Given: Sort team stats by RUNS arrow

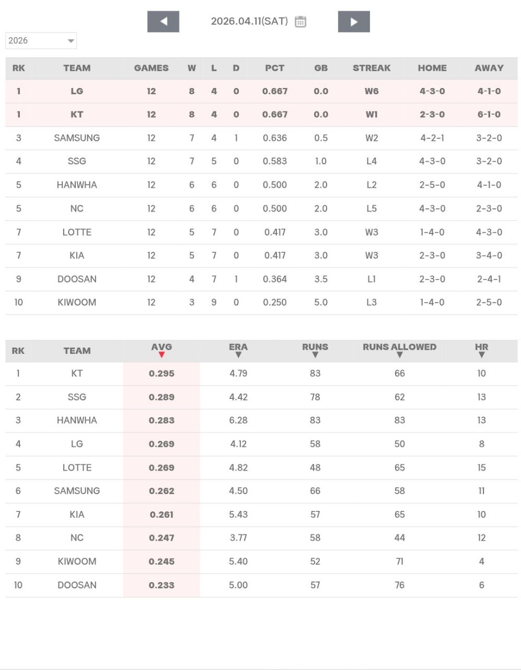Looking at the screenshot, I should tap(315, 355).
